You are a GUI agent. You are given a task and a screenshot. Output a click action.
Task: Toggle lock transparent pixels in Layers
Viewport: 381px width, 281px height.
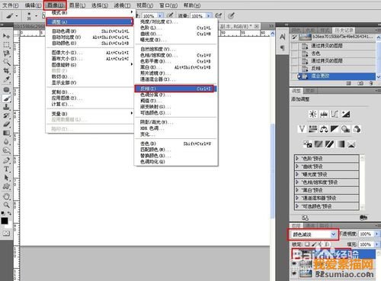307,244
